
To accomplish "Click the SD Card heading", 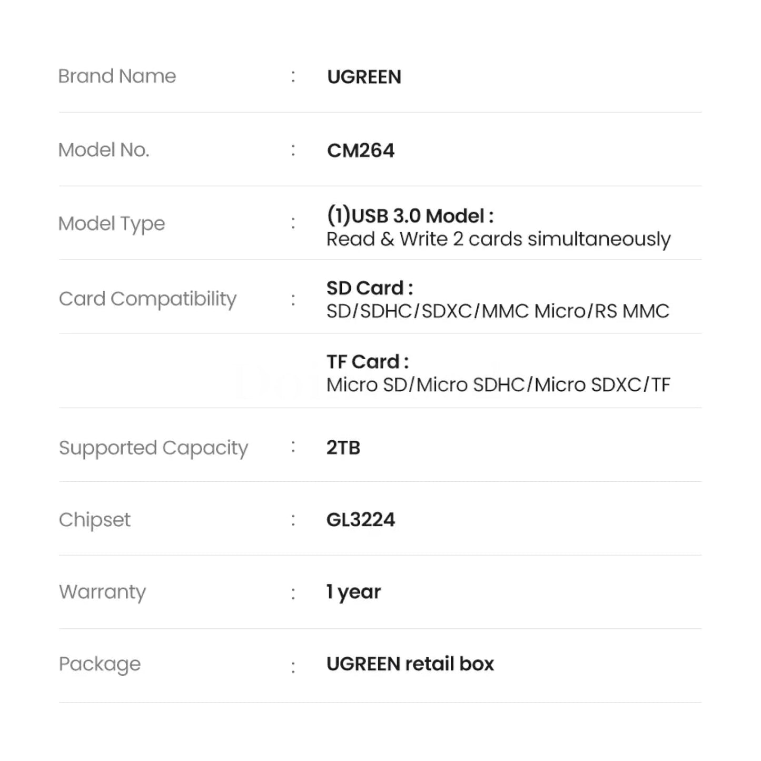I will pyautogui.click(x=369, y=288).
